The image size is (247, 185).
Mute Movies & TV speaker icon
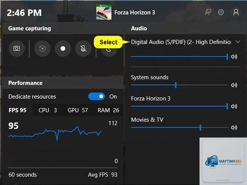tap(234, 128)
